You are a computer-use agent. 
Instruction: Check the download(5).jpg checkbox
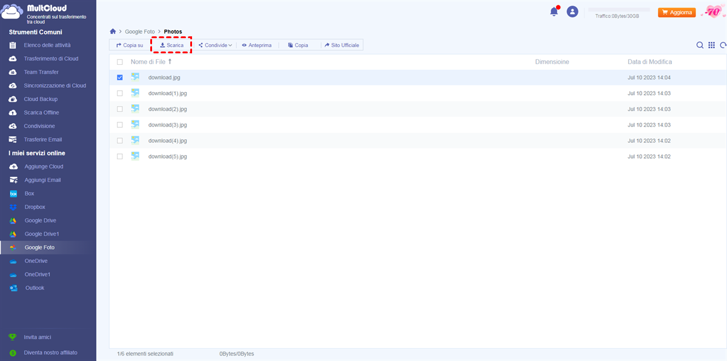click(120, 156)
